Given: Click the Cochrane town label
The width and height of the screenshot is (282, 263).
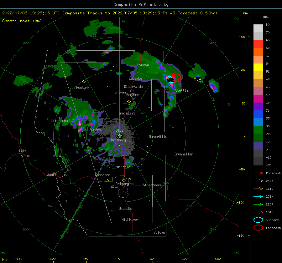Looking at the screenshot, I should [x=102, y=175].
